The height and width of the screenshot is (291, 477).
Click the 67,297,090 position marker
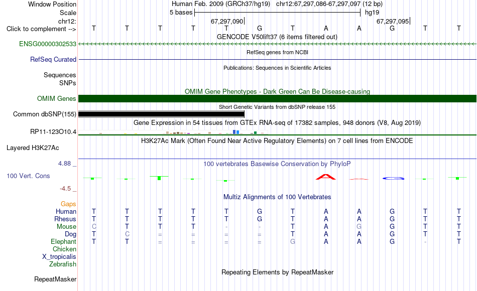(x=227, y=21)
